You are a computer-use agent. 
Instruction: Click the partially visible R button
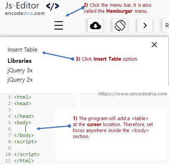[x=166, y=25]
